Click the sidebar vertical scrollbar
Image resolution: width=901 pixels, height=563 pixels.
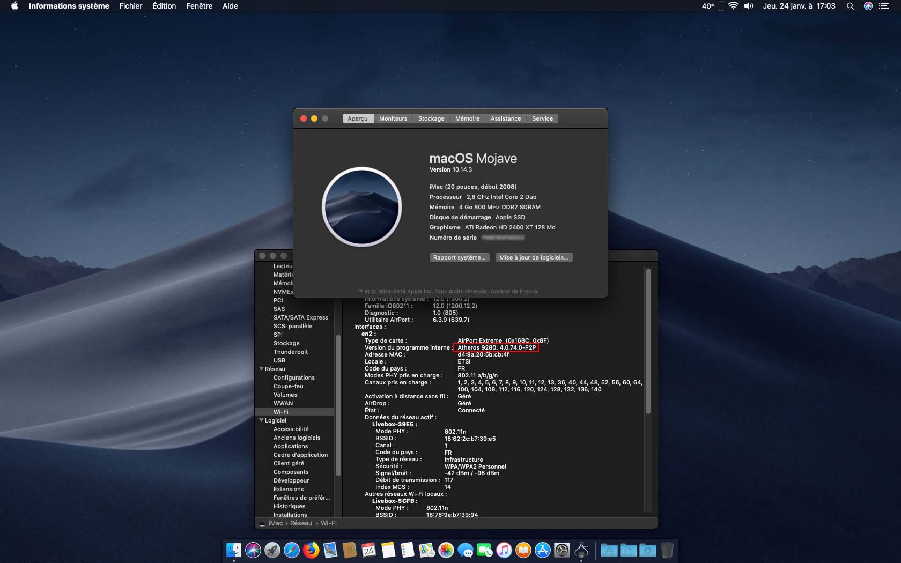338,405
